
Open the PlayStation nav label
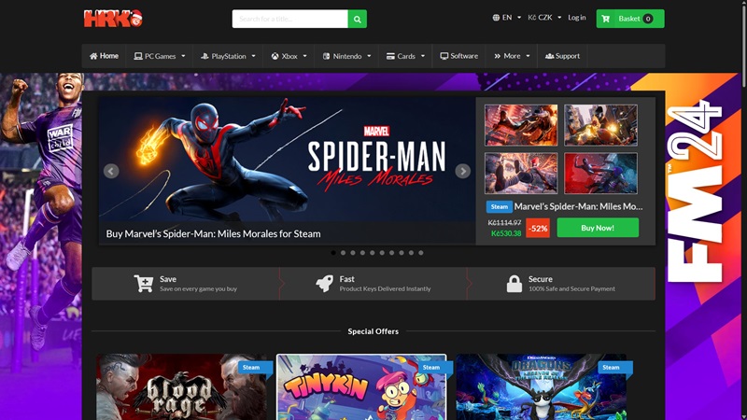click(x=229, y=56)
